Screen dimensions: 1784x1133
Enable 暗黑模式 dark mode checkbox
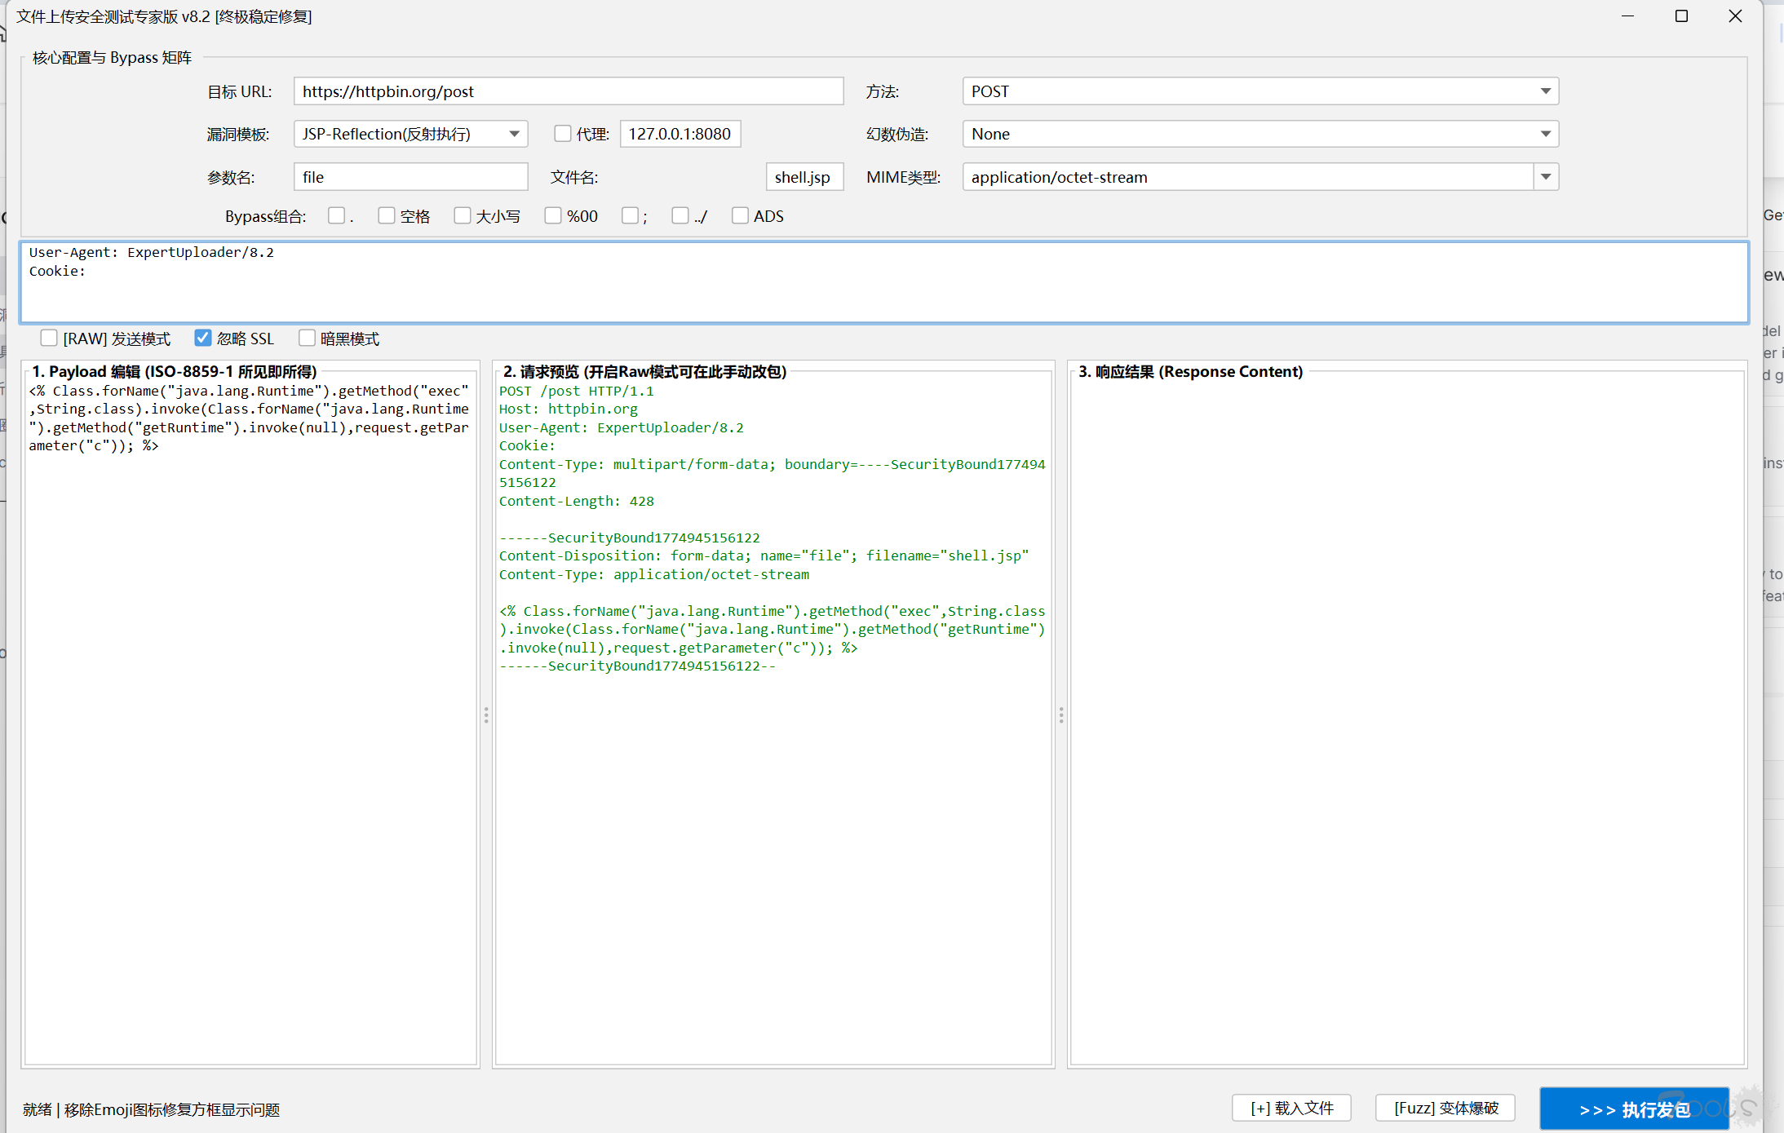(307, 339)
